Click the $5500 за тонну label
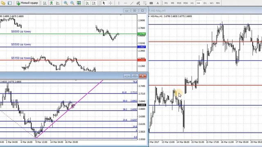Viewport: 262px width, 147px height. coord(21,45)
